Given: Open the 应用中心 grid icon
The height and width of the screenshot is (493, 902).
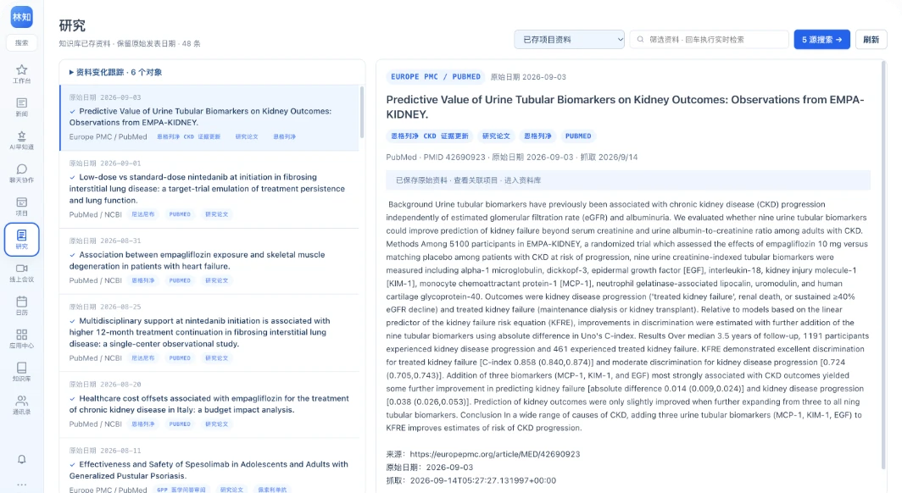Looking at the screenshot, I should pos(21,335).
